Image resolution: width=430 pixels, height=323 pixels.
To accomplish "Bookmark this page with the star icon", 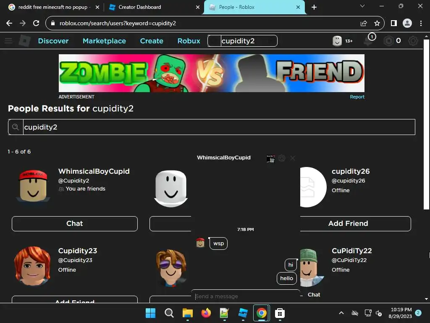I will click(x=377, y=24).
